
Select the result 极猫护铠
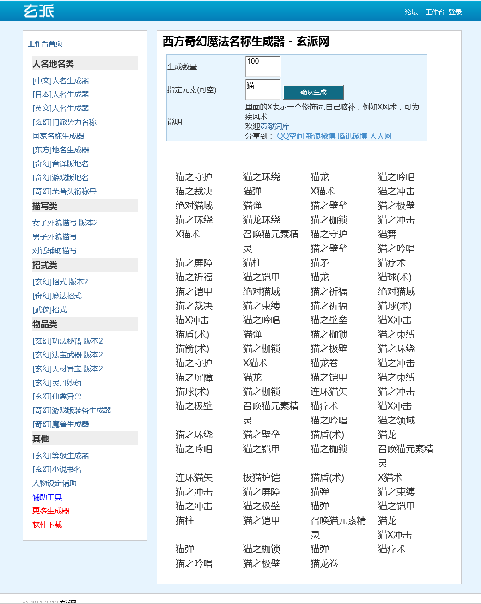(262, 477)
